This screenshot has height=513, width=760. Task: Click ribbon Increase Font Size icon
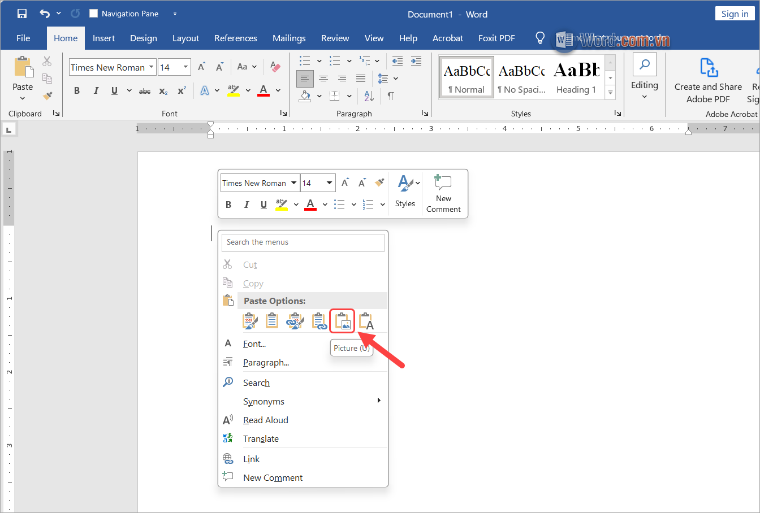coord(201,67)
